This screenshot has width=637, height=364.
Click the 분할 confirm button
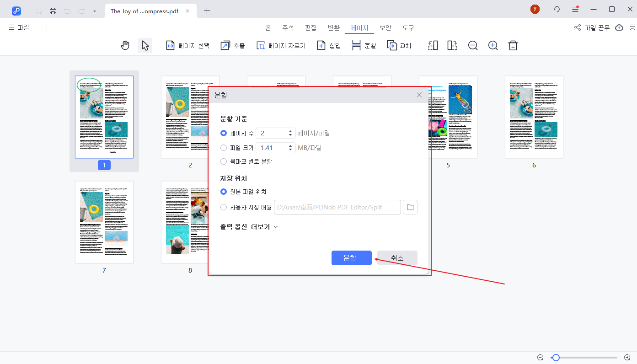351,257
